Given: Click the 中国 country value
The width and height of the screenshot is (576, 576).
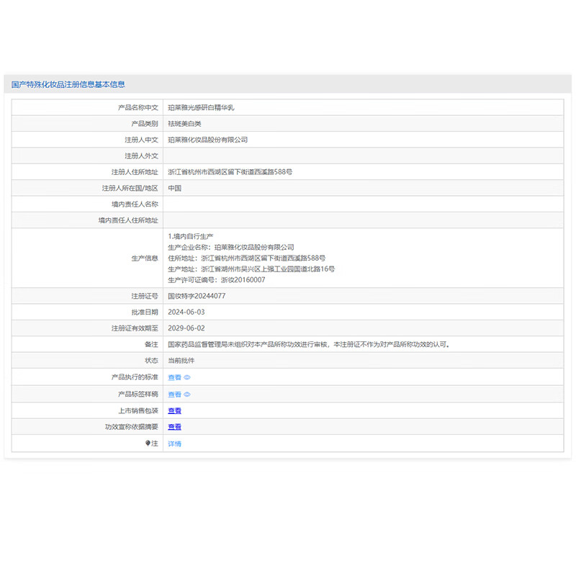Looking at the screenshot, I should [174, 188].
